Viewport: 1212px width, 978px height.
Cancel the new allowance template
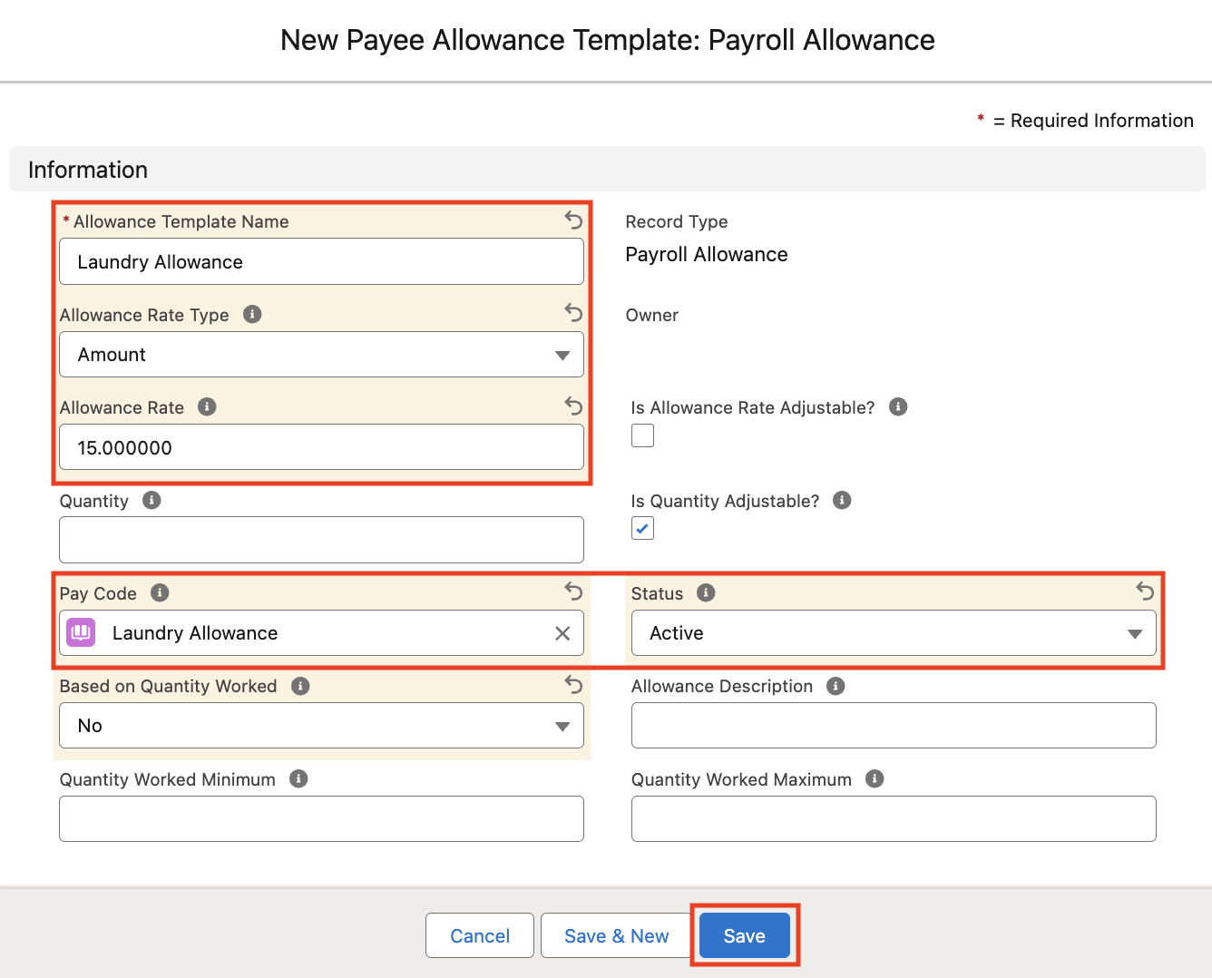[x=480, y=935]
